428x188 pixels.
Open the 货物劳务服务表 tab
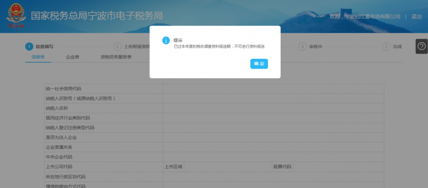point(116,57)
